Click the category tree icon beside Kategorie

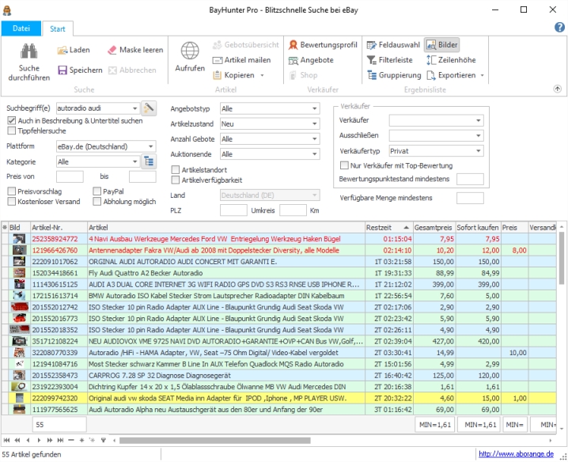148,161
